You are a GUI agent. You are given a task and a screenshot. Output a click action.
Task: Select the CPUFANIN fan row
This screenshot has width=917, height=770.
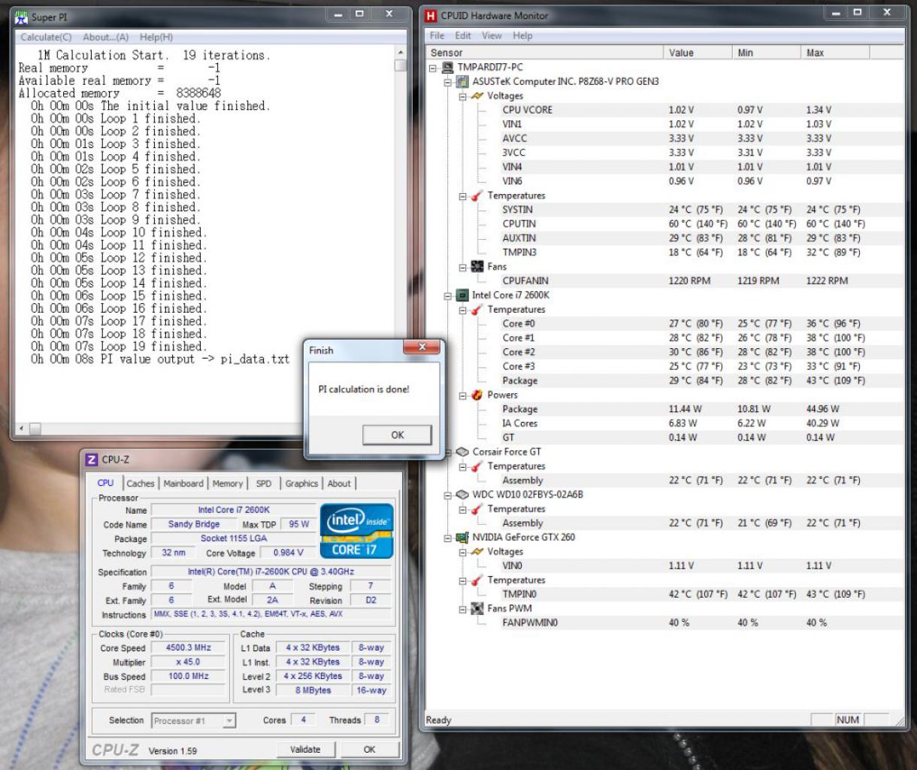click(702, 280)
